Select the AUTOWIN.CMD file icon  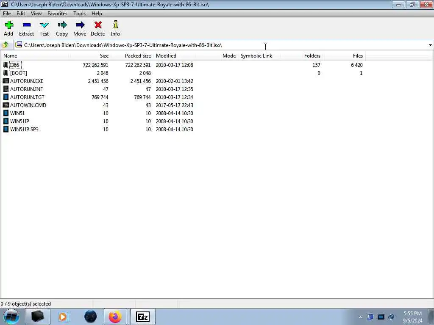[x=6, y=105]
